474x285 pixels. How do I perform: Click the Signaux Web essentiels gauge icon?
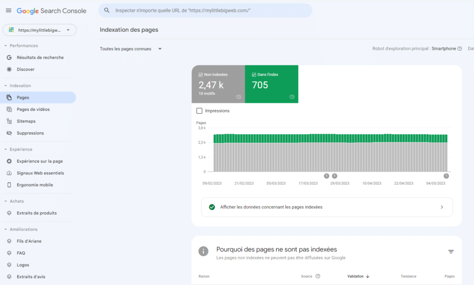pyautogui.click(x=9, y=173)
